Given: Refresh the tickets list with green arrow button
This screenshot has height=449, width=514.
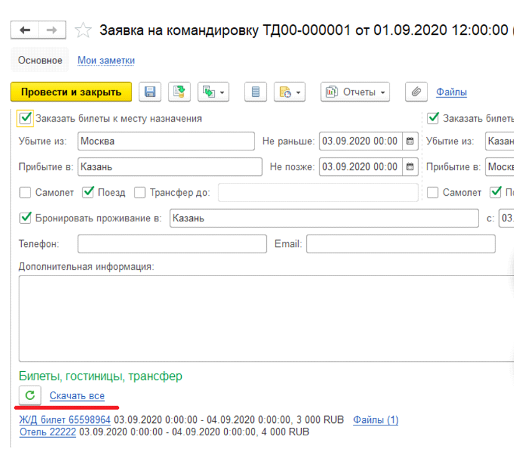Looking at the screenshot, I should (x=30, y=395).
